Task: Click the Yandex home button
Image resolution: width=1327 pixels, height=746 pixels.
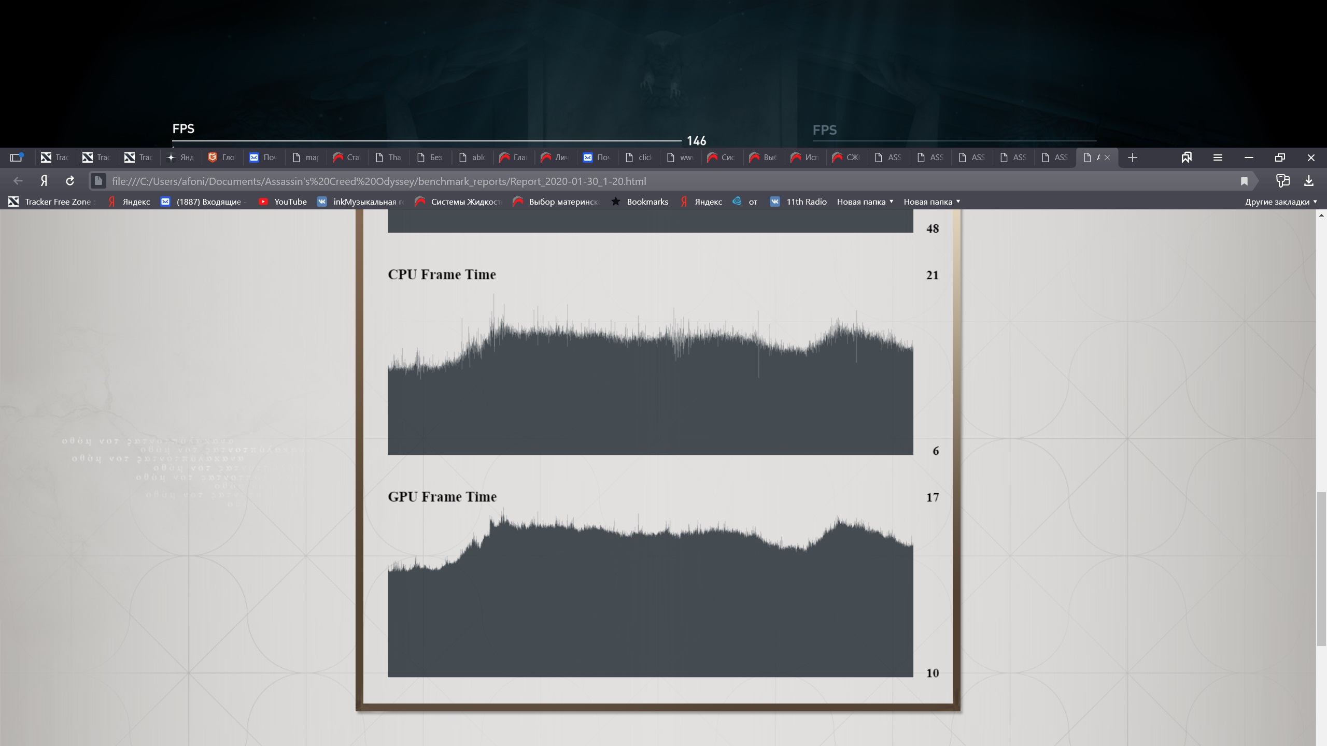Action: 44,181
